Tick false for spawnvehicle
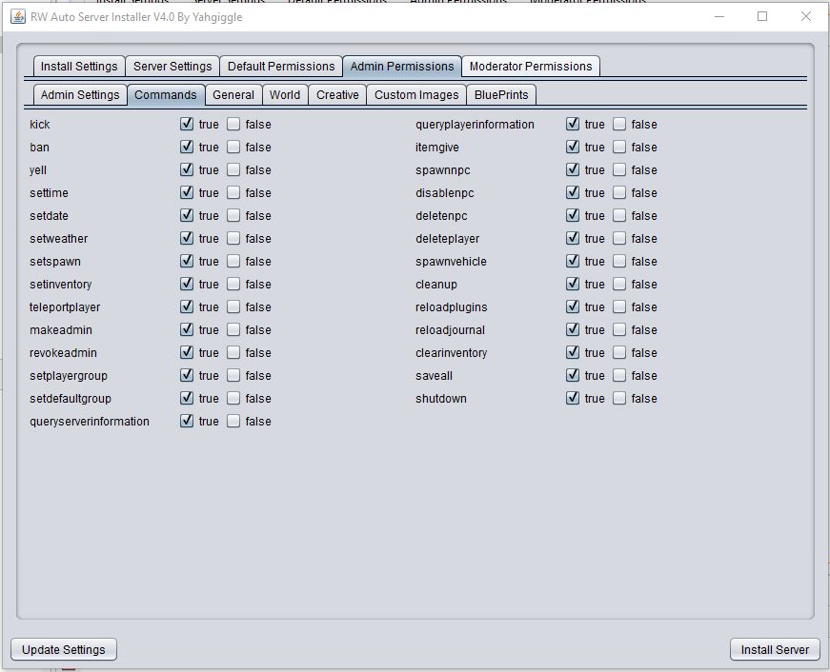 click(x=619, y=261)
